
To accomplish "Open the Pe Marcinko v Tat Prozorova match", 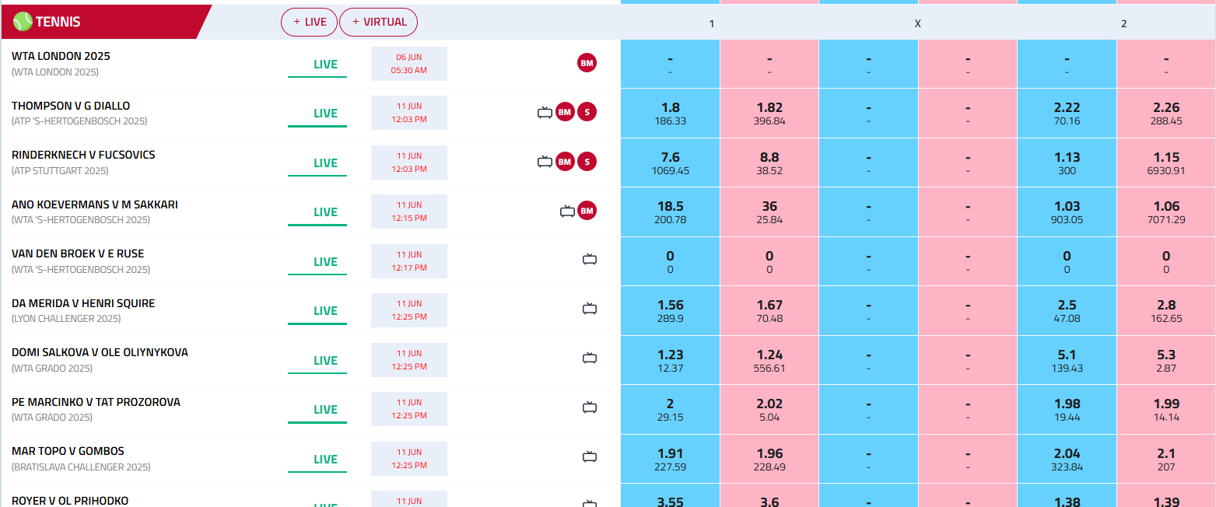I will [96, 402].
